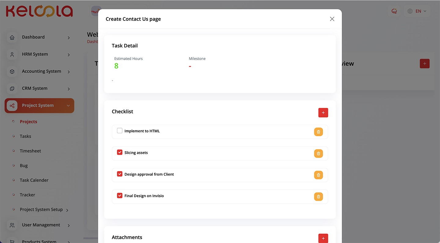The height and width of the screenshot is (243, 440).
Task: Close the Create Contact Us page dialog
Action: [x=332, y=19]
